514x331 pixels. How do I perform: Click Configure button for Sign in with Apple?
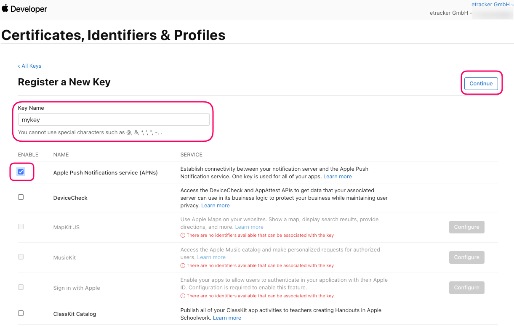tap(467, 288)
